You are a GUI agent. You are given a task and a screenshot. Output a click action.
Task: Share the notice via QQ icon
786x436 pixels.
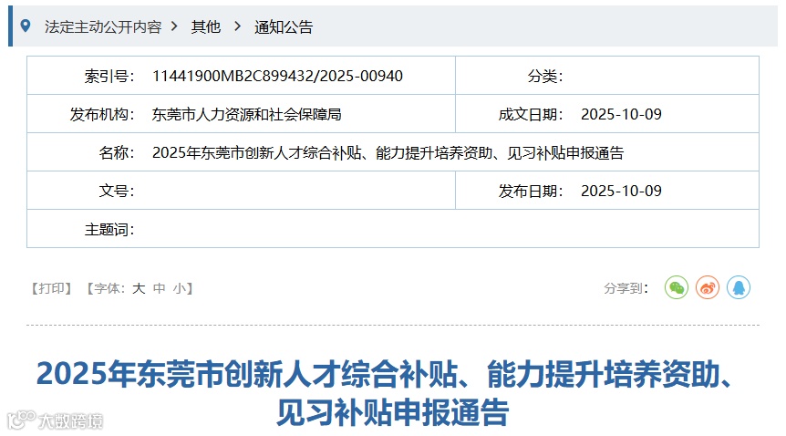tap(739, 288)
